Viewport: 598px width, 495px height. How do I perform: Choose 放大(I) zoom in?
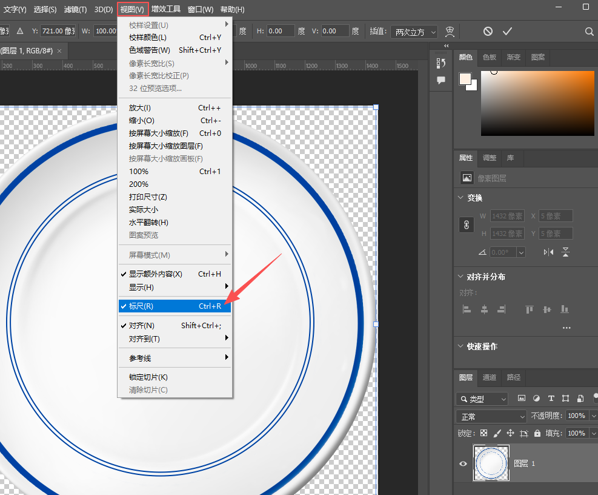pyautogui.click(x=175, y=108)
